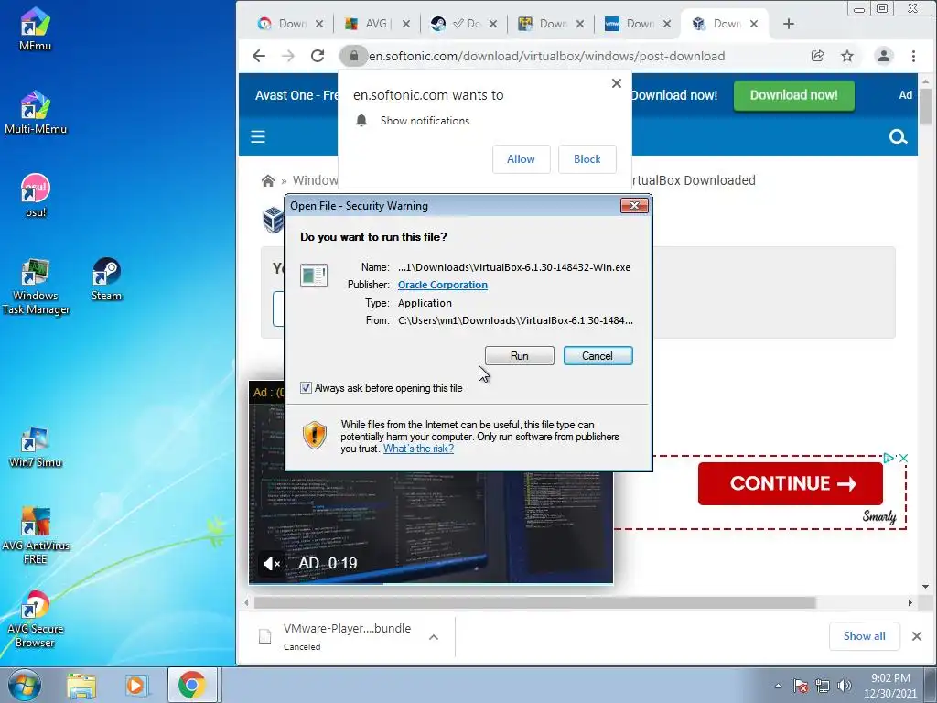Click the share page icon in address bar
937x703 pixels.
point(817,56)
